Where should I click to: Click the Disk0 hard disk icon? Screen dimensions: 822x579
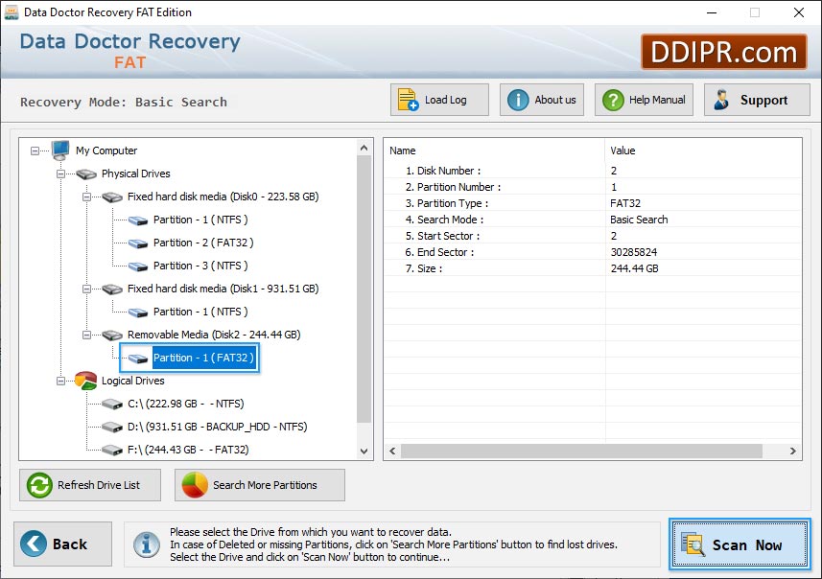[112, 197]
